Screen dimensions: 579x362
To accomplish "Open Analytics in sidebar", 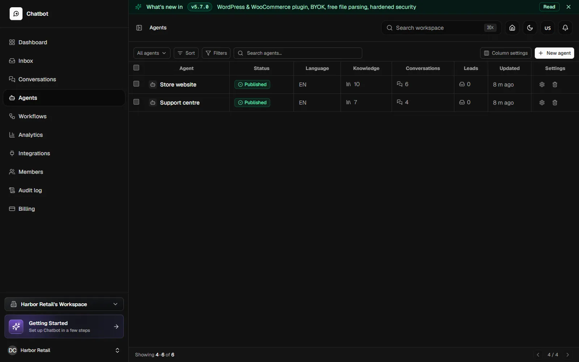I will point(64,135).
